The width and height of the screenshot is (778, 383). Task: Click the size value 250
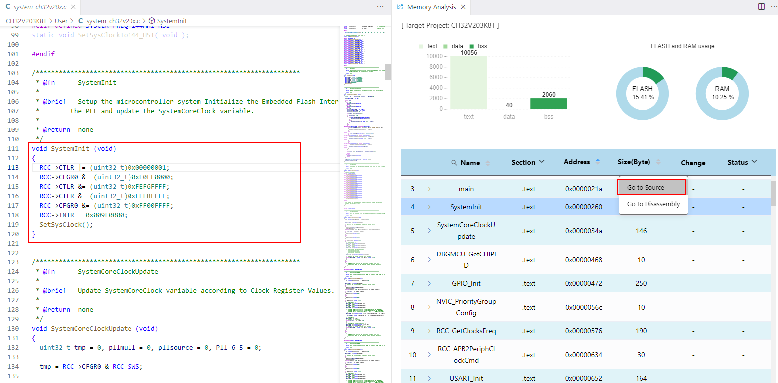click(x=641, y=283)
